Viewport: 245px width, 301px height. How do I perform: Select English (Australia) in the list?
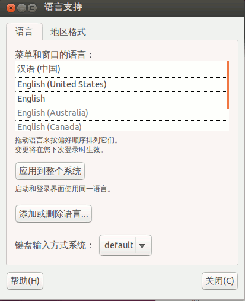pos(122,113)
